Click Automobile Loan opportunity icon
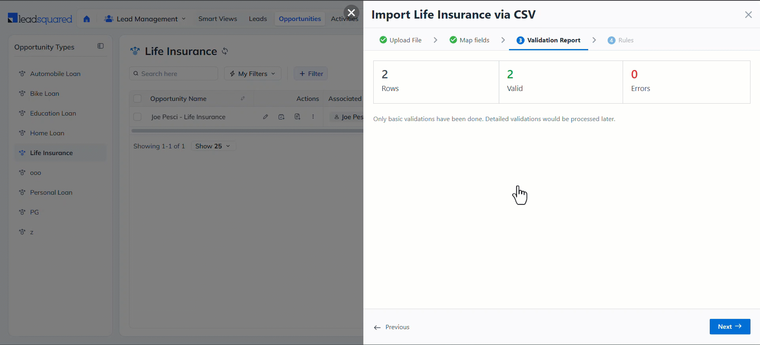 pyautogui.click(x=22, y=74)
